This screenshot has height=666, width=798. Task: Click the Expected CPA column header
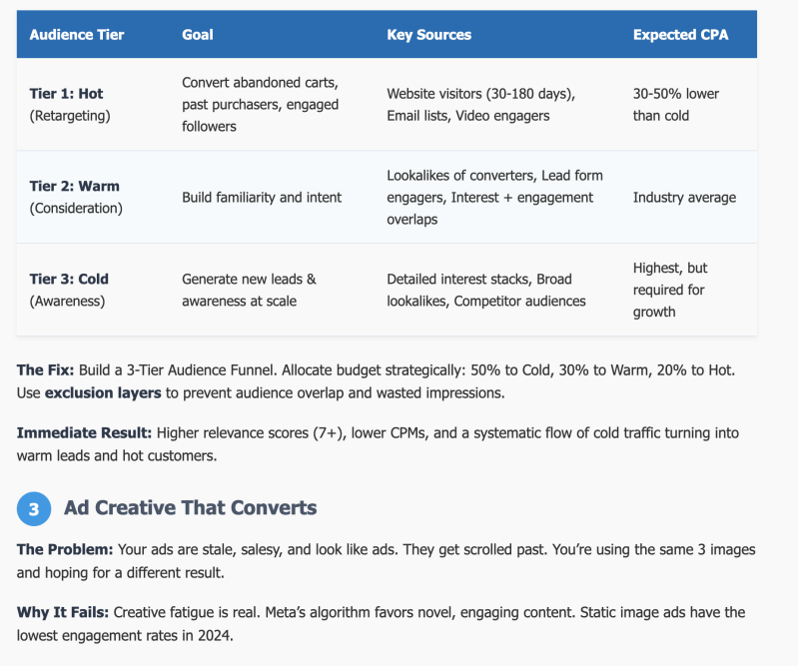tap(680, 35)
